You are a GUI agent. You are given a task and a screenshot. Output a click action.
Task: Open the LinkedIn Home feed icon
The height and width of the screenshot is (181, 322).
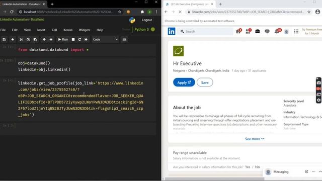point(238,31)
